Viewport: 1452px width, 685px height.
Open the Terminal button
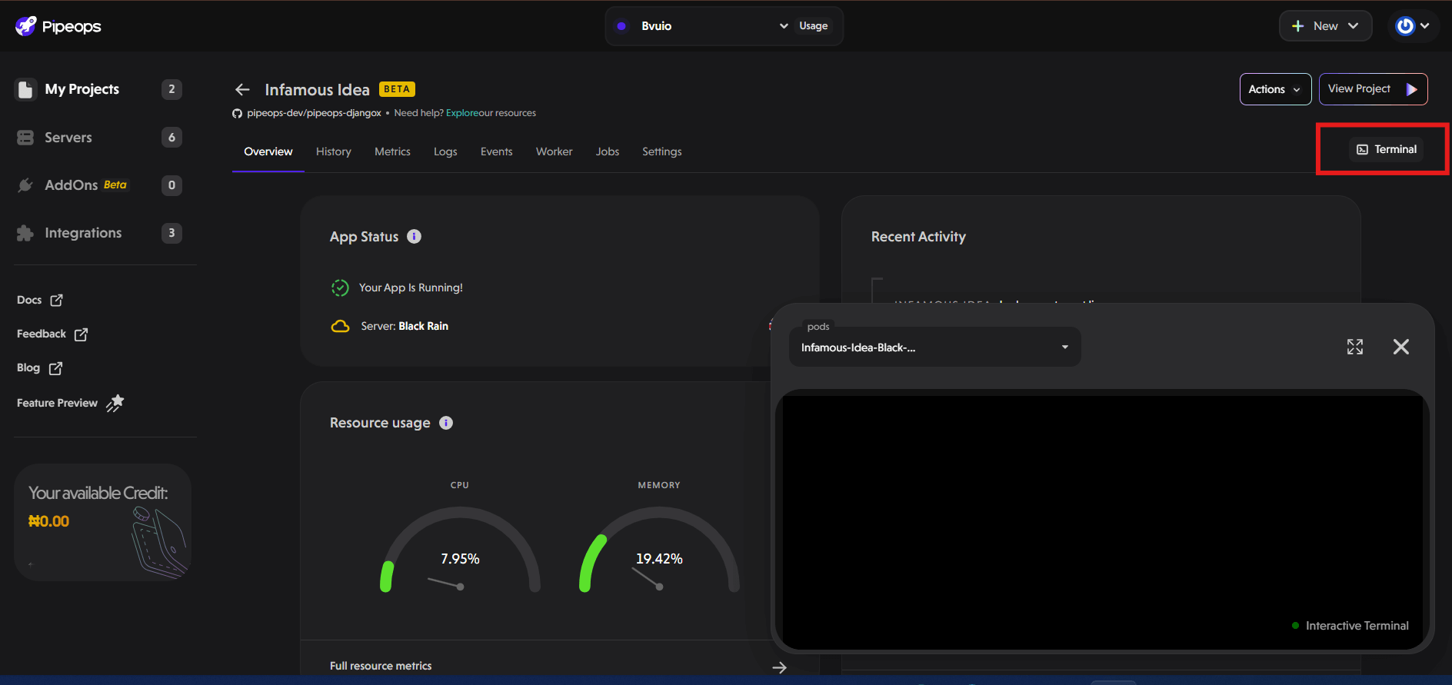1386,149
